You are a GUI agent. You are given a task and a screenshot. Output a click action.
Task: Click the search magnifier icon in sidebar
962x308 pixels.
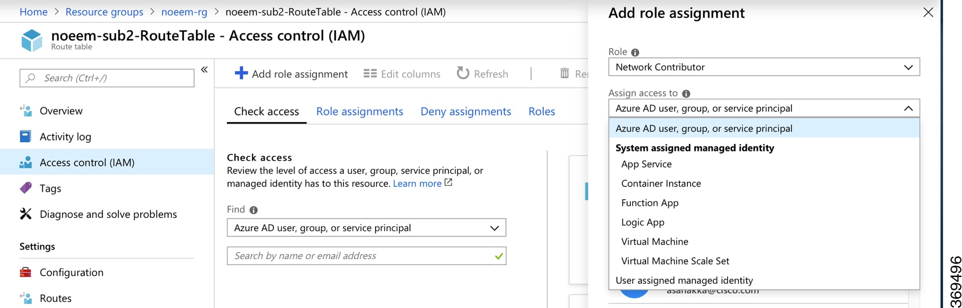tap(31, 77)
